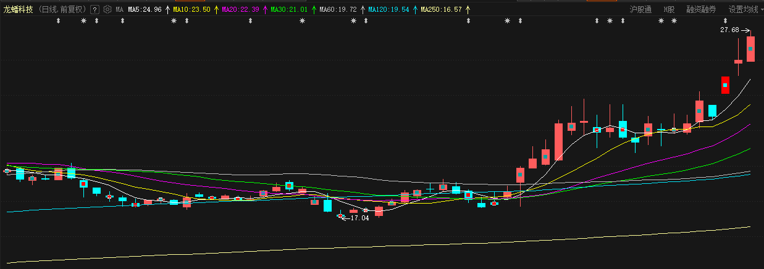Click the stock name 龙蟠科技

pyautogui.click(x=19, y=9)
